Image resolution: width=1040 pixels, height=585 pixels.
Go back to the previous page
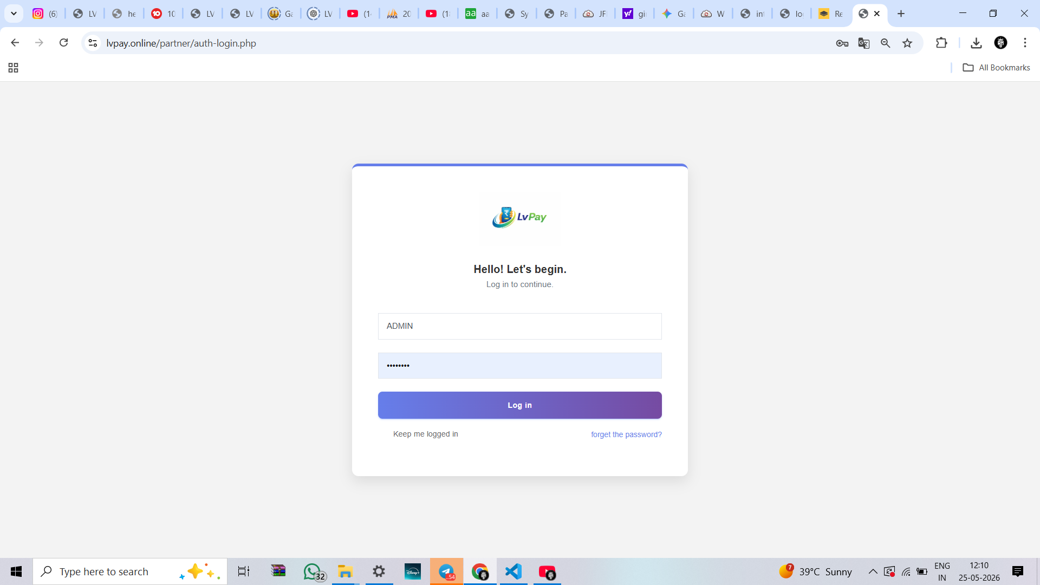point(15,43)
